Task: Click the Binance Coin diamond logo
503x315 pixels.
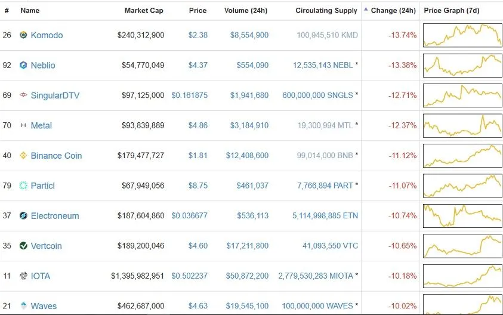Action: coord(23,156)
